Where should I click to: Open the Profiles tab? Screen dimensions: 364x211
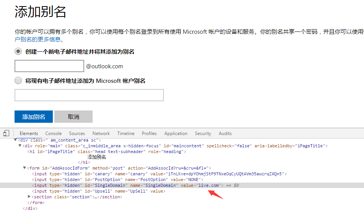coord(149,133)
